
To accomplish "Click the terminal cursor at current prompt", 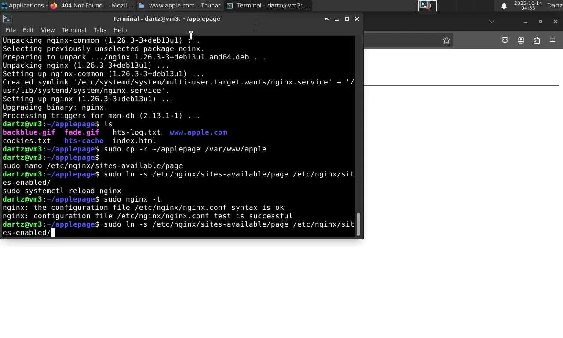I will [x=53, y=233].
